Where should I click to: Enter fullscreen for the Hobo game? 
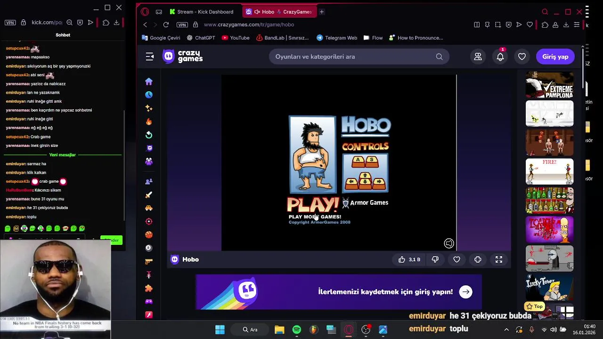tap(499, 259)
